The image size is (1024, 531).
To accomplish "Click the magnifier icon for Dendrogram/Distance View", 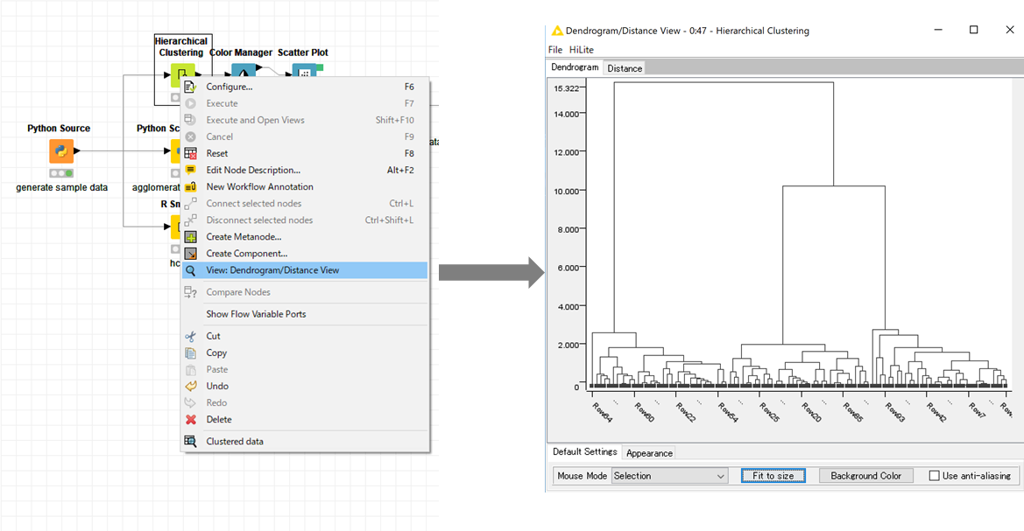I will [x=190, y=270].
